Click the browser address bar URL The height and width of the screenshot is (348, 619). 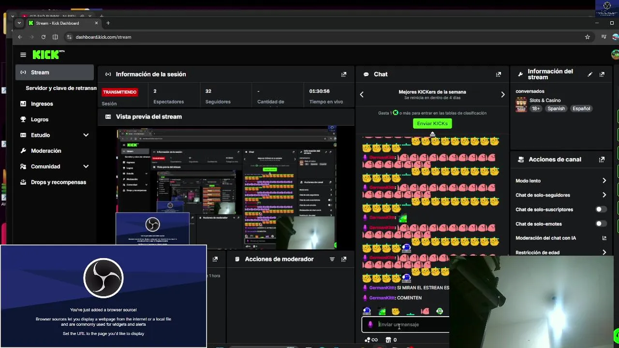[x=103, y=37]
